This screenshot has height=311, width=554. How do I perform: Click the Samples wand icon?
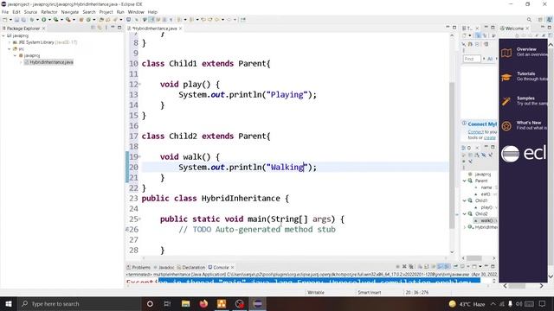506,102
